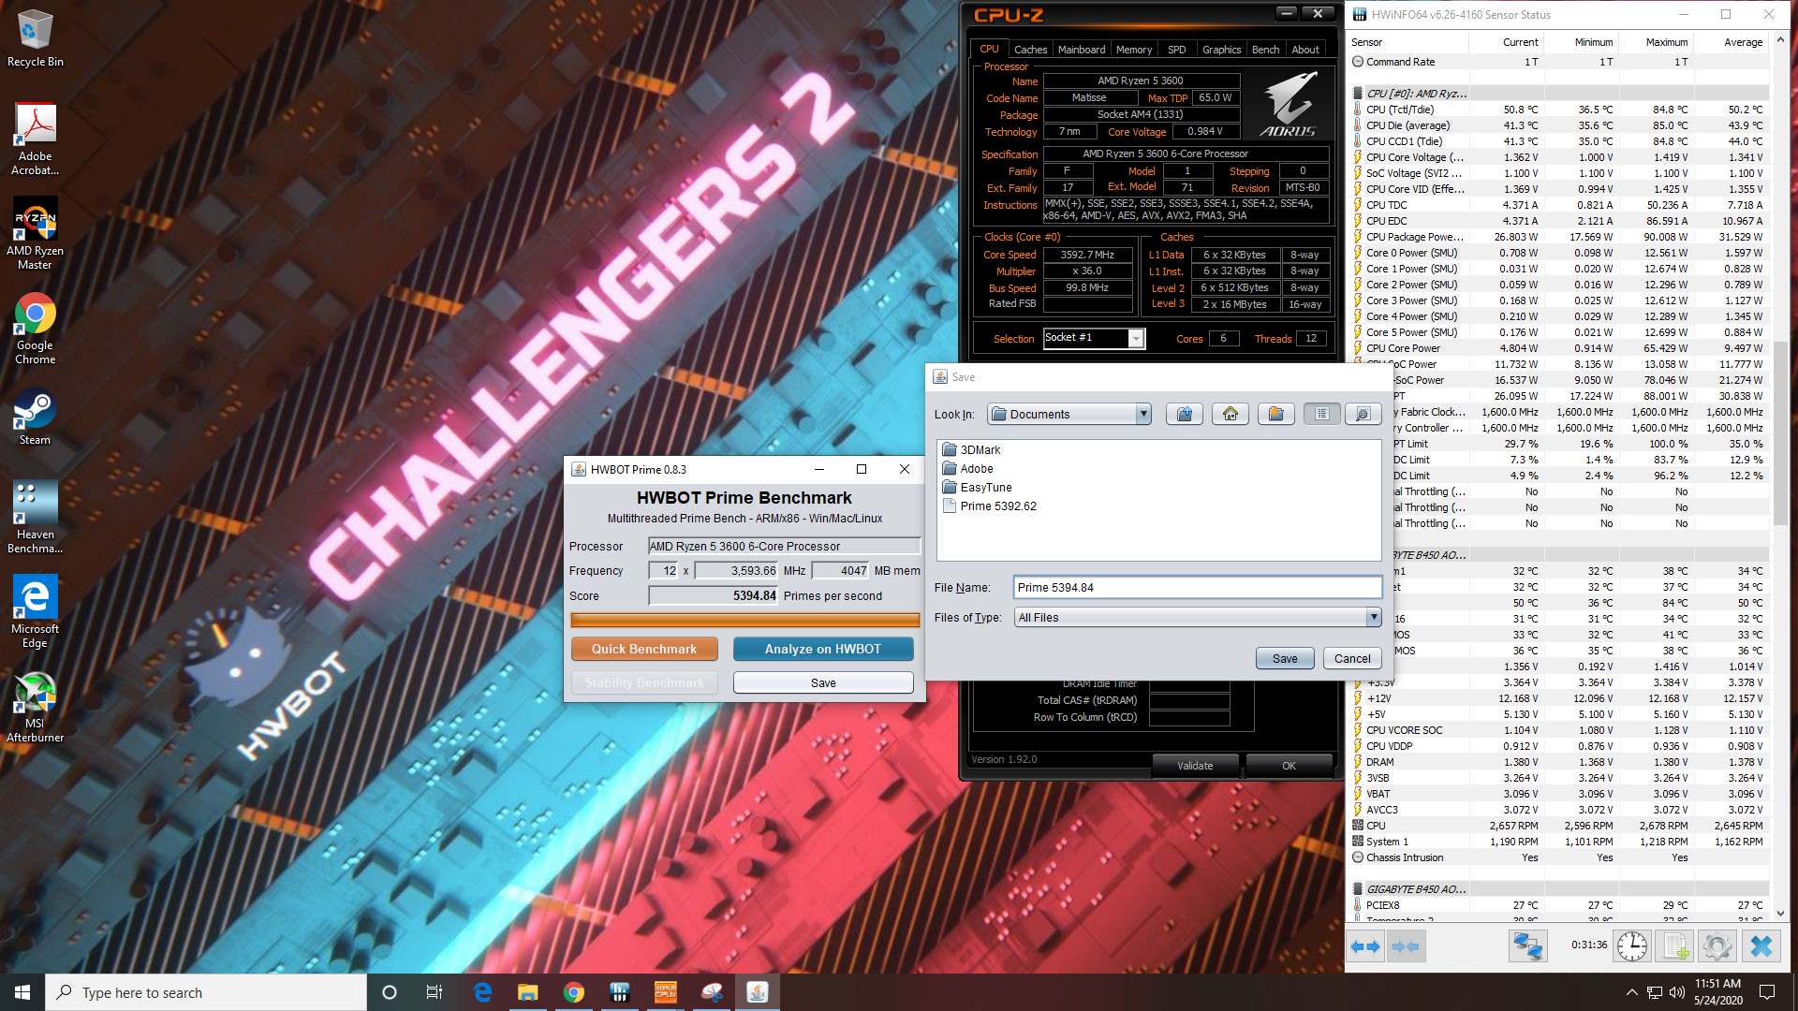Open Microsoft Edge desktop icon
This screenshot has height=1011, width=1798.
coord(36,612)
